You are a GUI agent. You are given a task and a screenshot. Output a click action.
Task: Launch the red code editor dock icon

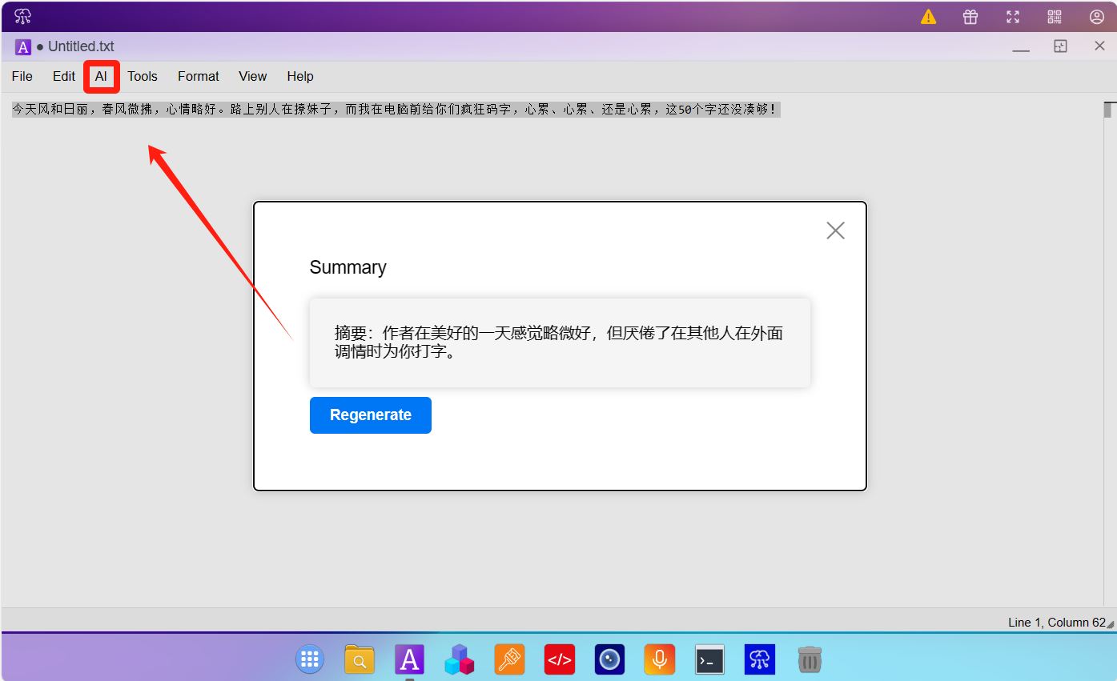[560, 659]
